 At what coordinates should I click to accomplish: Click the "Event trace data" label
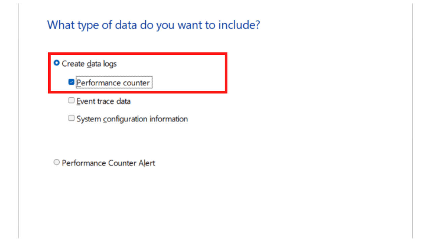104,101
